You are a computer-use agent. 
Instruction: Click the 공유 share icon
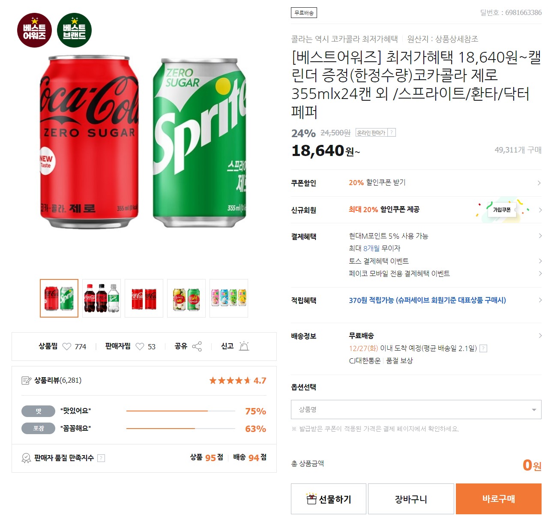click(198, 345)
